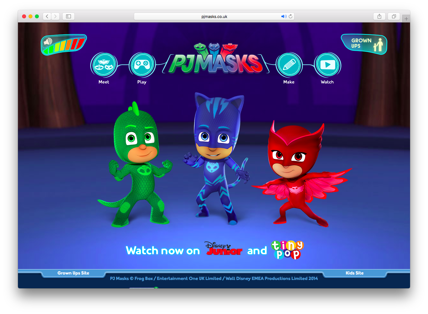The width and height of the screenshot is (428, 314).
Task: Open the Make pencil icon
Action: tap(289, 65)
